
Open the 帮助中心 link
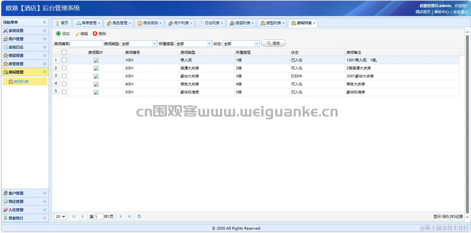(x=441, y=12)
